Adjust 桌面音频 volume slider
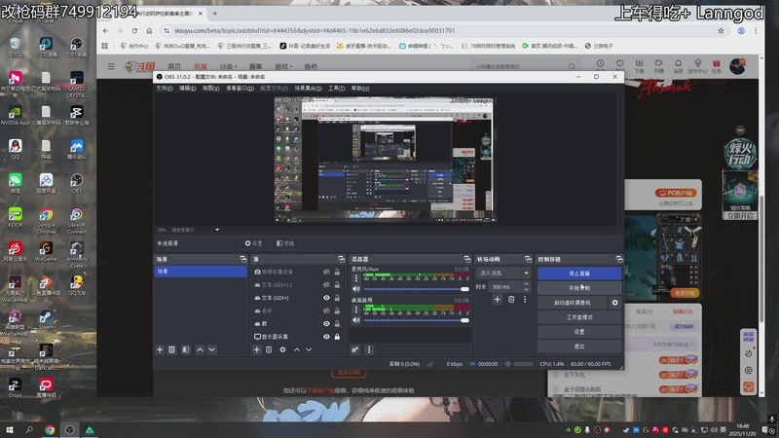This screenshot has width=779, height=438. [417, 320]
